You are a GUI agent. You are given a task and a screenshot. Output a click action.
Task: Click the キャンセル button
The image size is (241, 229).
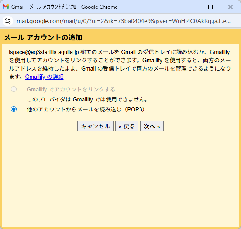(x=95, y=126)
